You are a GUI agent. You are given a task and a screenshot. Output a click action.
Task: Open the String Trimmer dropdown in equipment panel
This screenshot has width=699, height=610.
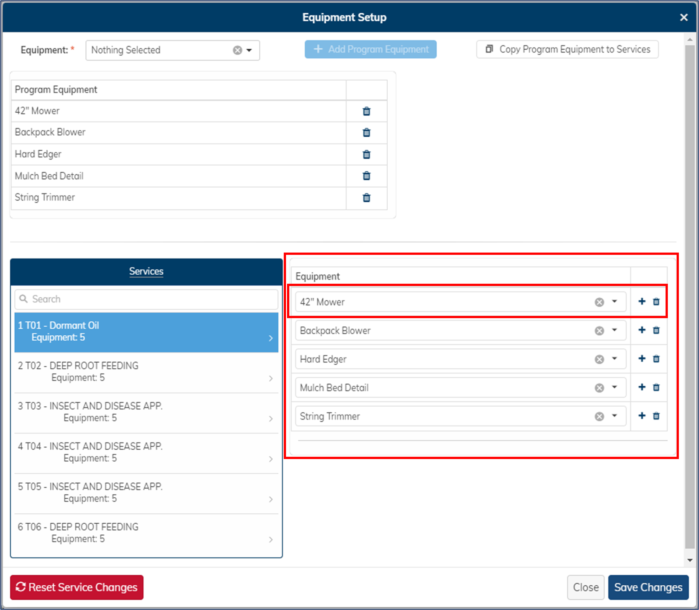tap(615, 416)
